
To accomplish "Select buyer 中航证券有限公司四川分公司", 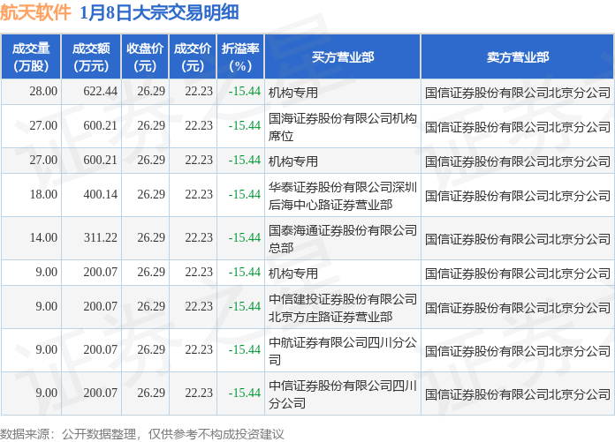I will pyautogui.click(x=343, y=351).
